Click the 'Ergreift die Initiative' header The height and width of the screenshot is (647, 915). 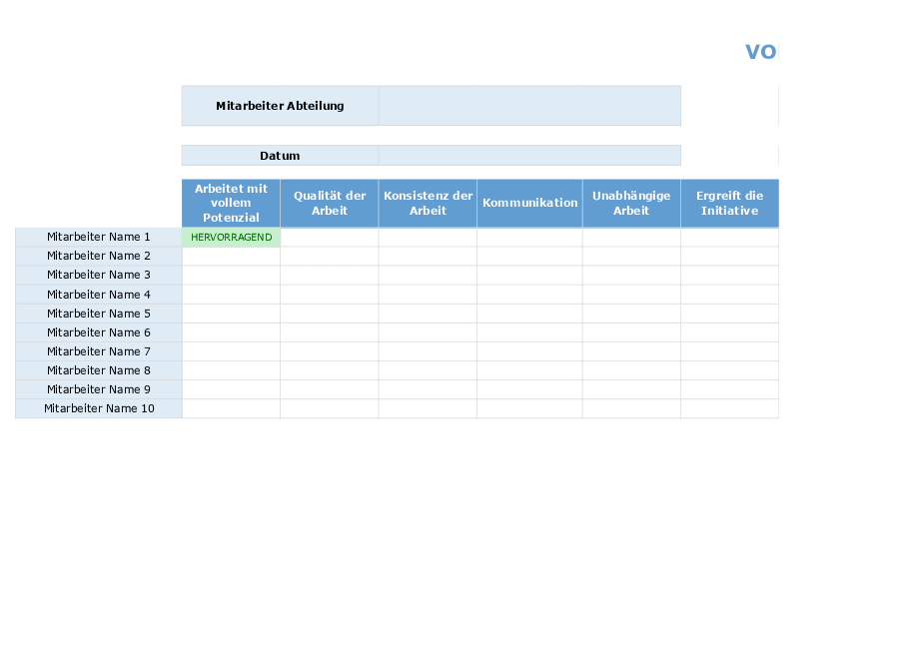(729, 204)
